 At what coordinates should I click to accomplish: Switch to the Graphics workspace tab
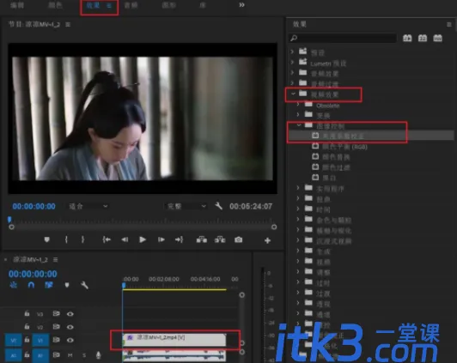(168, 5)
